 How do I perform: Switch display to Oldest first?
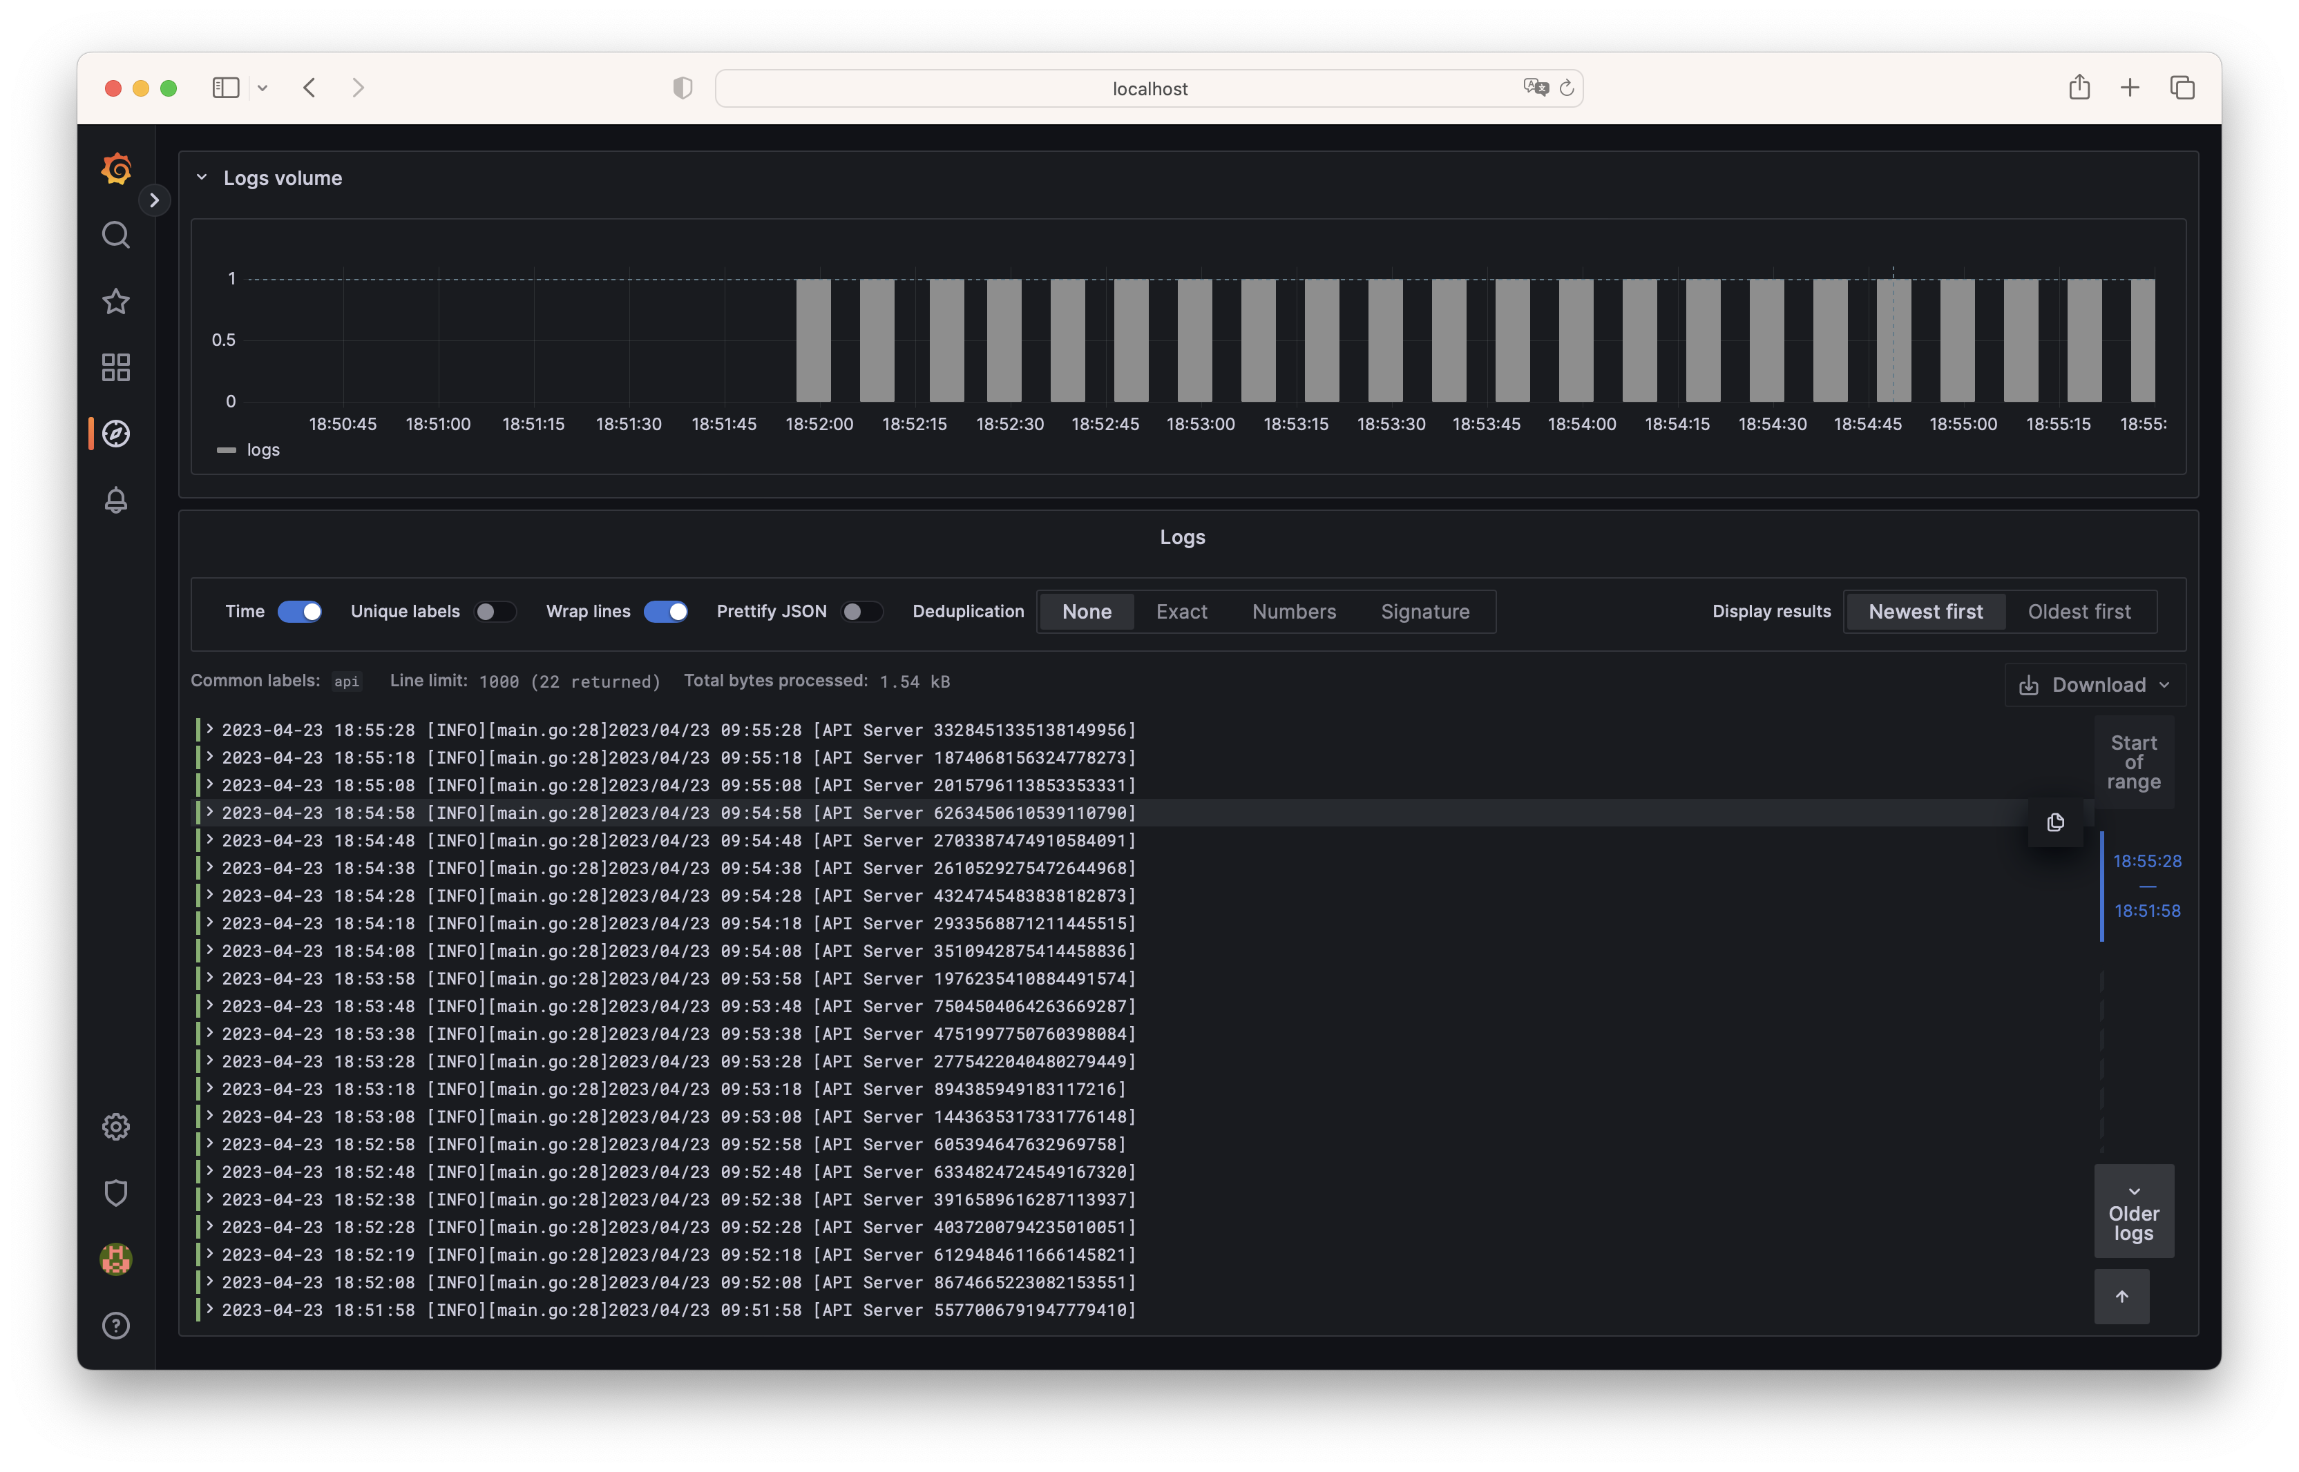(2079, 612)
